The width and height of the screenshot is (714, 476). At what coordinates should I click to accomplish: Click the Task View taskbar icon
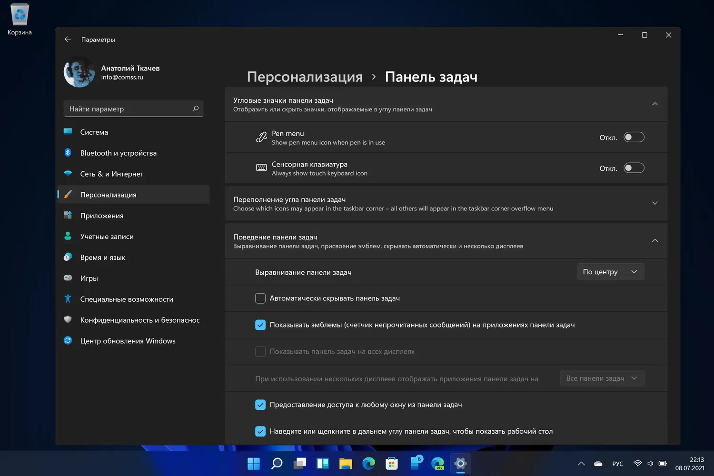pos(300,464)
